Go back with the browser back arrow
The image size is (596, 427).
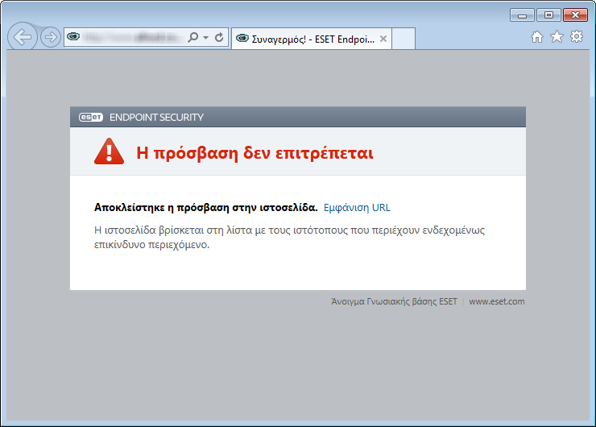point(23,36)
